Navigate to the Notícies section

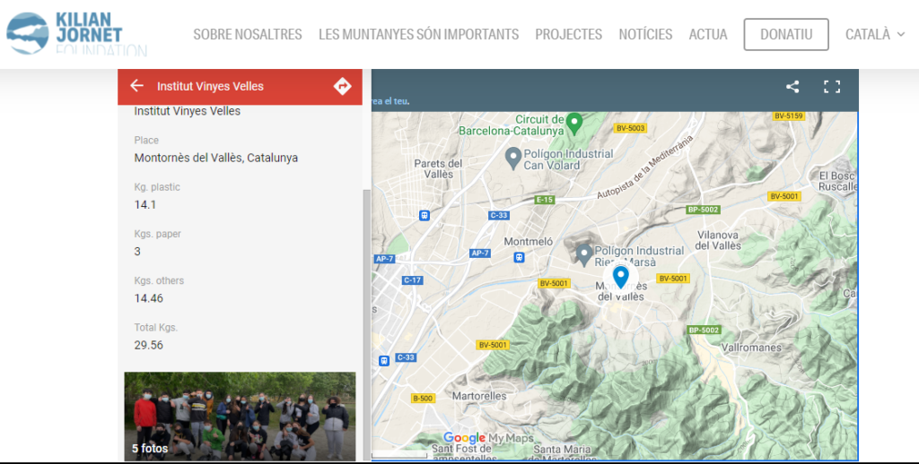pos(645,34)
